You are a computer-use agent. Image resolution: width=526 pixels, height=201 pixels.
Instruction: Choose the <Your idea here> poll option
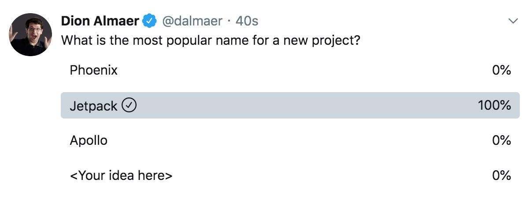[x=121, y=176]
